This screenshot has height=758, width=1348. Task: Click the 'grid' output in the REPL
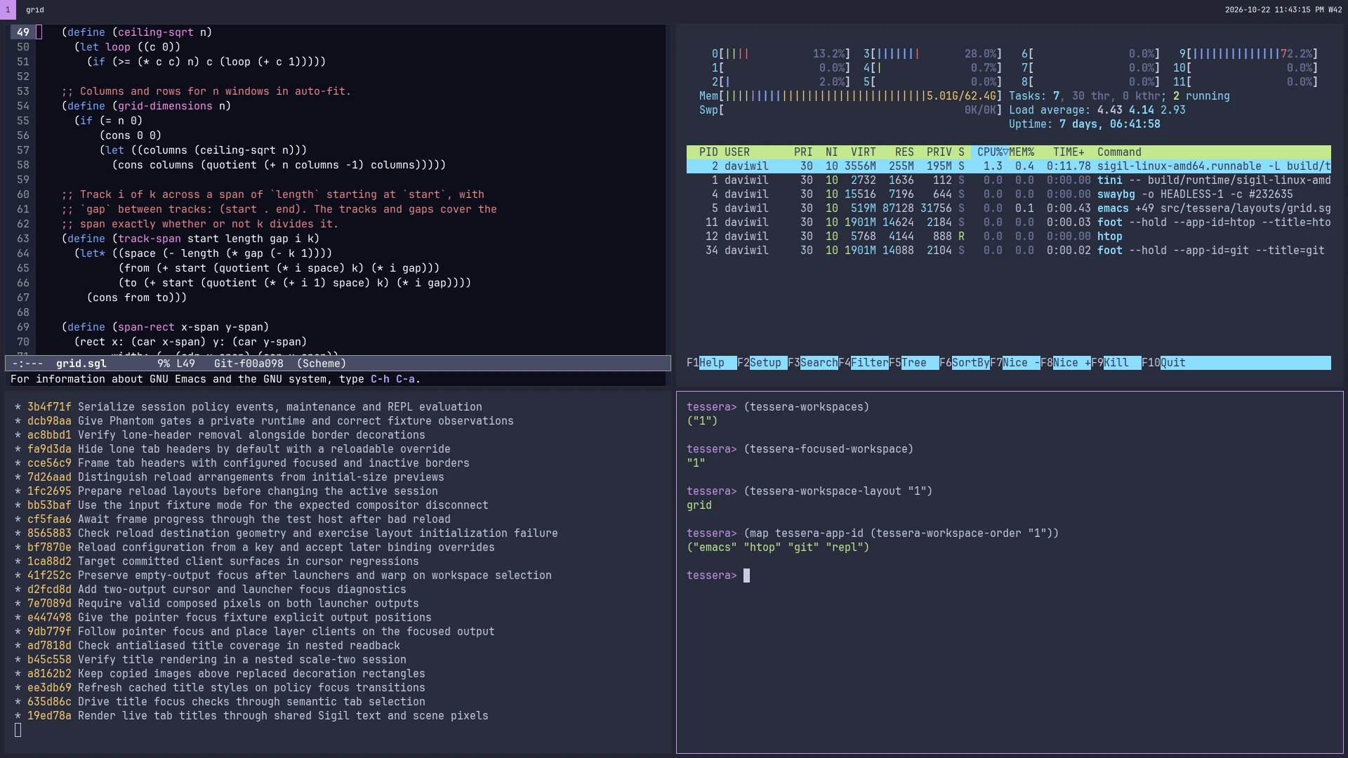coord(699,505)
